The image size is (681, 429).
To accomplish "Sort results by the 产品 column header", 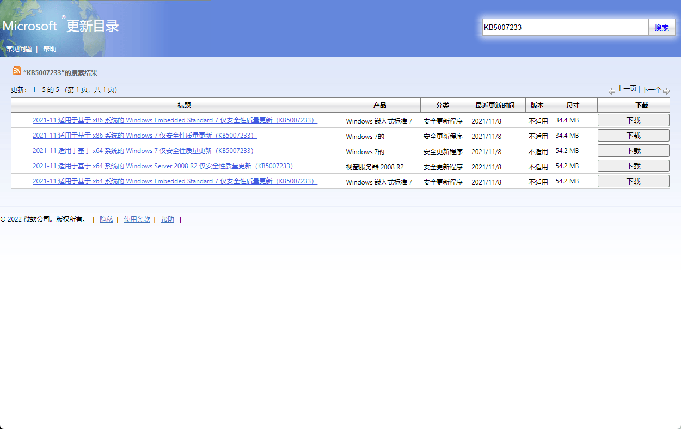I will (382, 105).
